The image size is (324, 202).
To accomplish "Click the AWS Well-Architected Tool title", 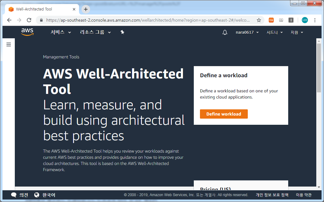I will tap(113, 81).
